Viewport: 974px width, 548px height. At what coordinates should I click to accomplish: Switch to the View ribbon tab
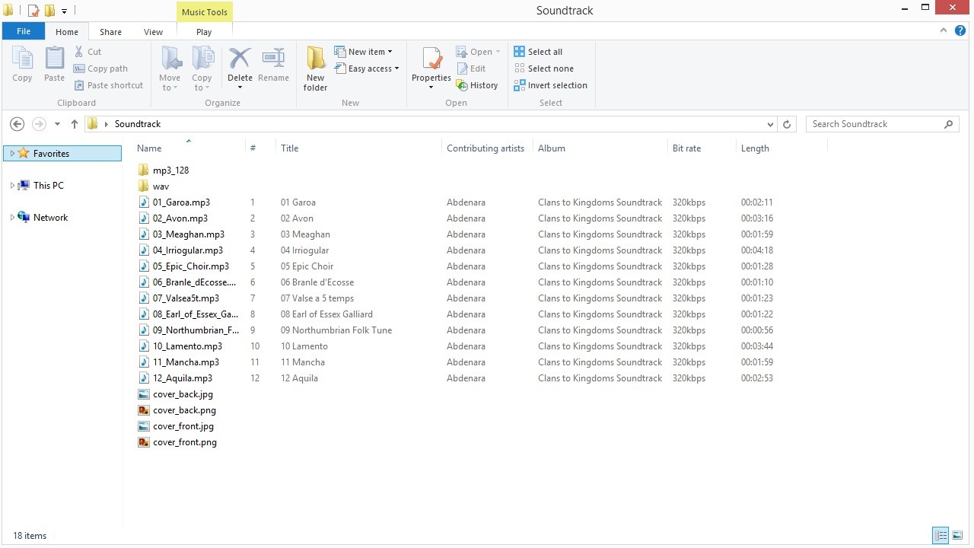click(x=153, y=32)
